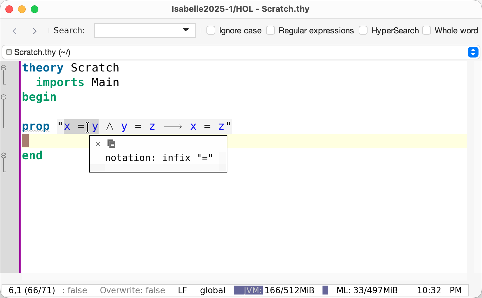Close the notation tooltip popup
The width and height of the screenshot is (482, 298).
pos(98,144)
